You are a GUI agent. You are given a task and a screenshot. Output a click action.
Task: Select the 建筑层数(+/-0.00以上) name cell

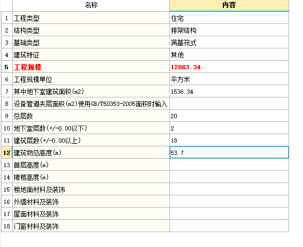tap(91, 140)
